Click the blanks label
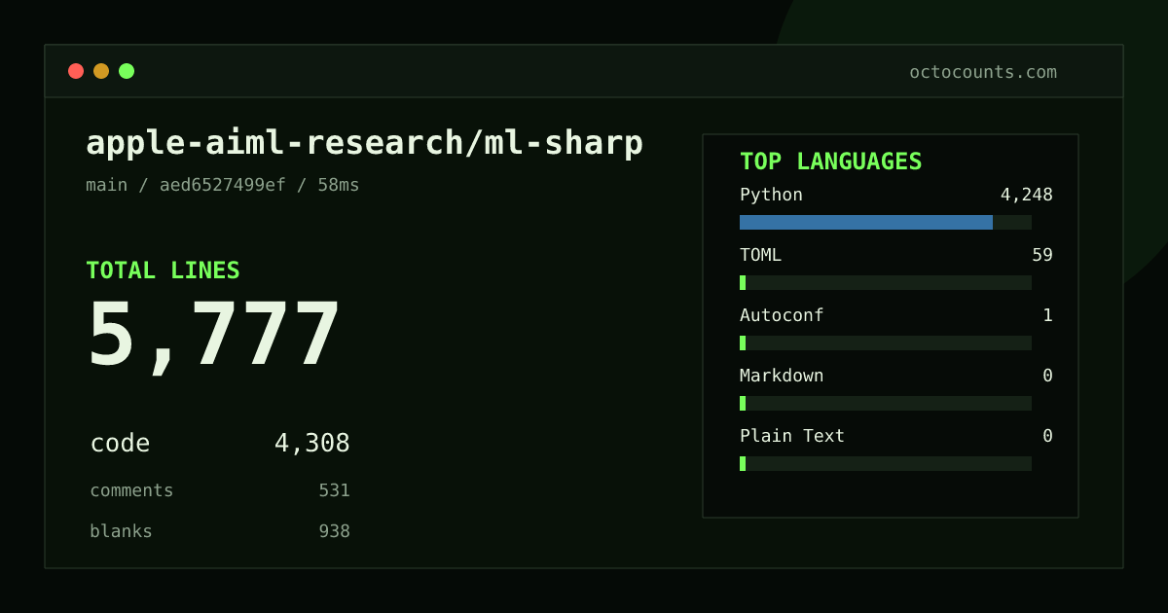 click(121, 531)
